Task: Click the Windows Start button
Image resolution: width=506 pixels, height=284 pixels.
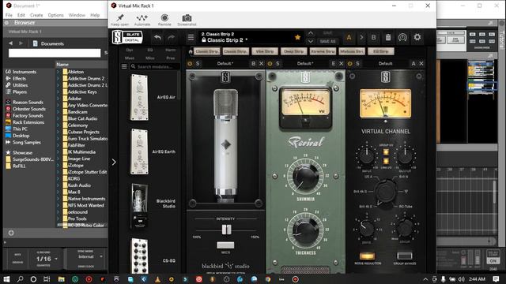Action: pos(6,278)
